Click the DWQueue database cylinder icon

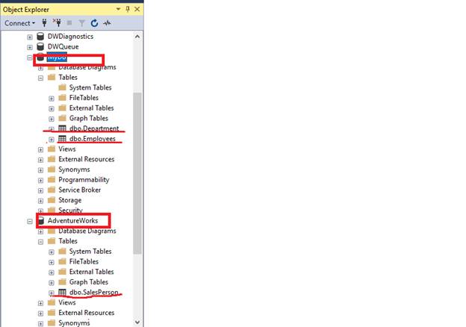[x=40, y=46]
